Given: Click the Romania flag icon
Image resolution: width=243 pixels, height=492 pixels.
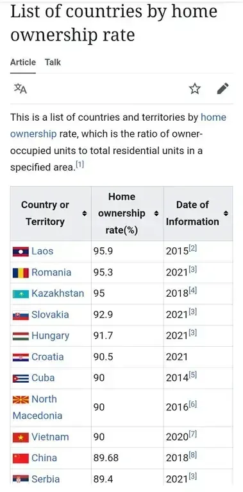Looking at the screenshot, I should pyautogui.click(x=21, y=273).
